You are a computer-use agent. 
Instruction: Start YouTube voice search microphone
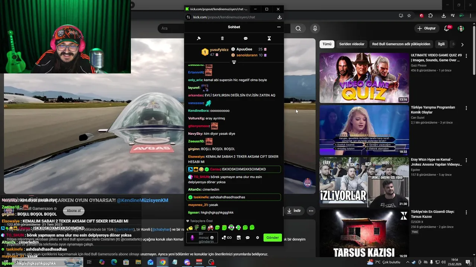click(x=315, y=29)
